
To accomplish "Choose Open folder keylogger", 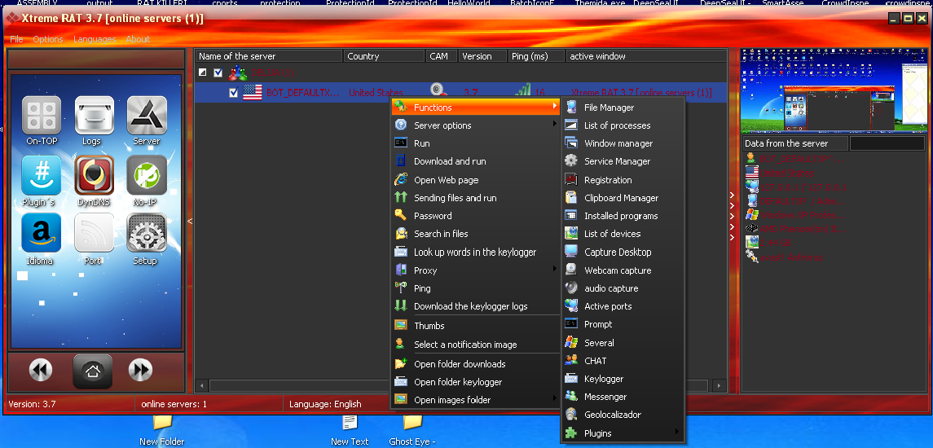I will tap(476, 382).
